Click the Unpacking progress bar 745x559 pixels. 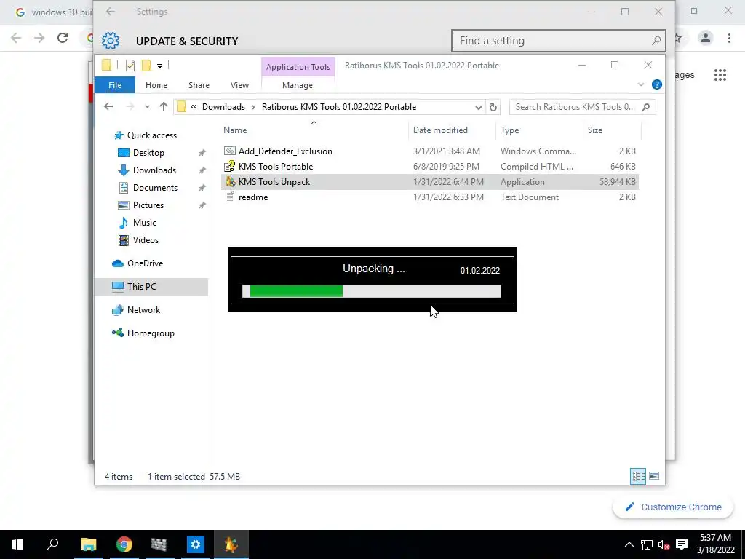point(372,291)
